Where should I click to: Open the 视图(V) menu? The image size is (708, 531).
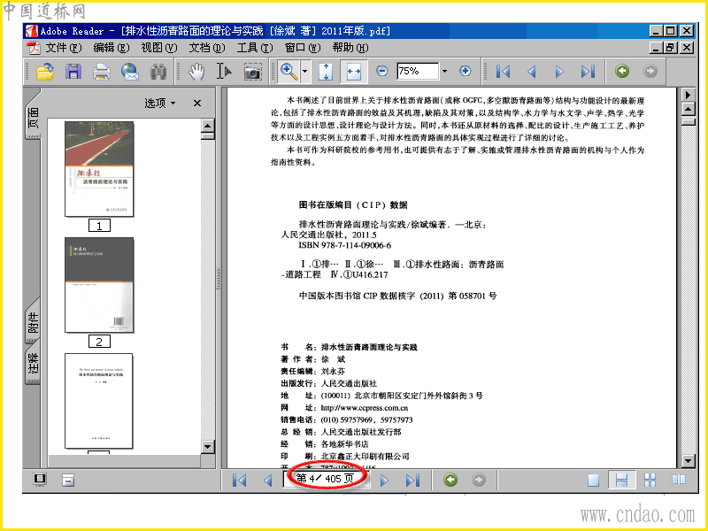pyautogui.click(x=159, y=48)
